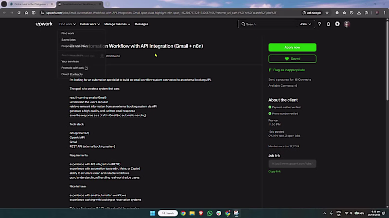Select the Email Automation Workflow tab

(79, 4)
